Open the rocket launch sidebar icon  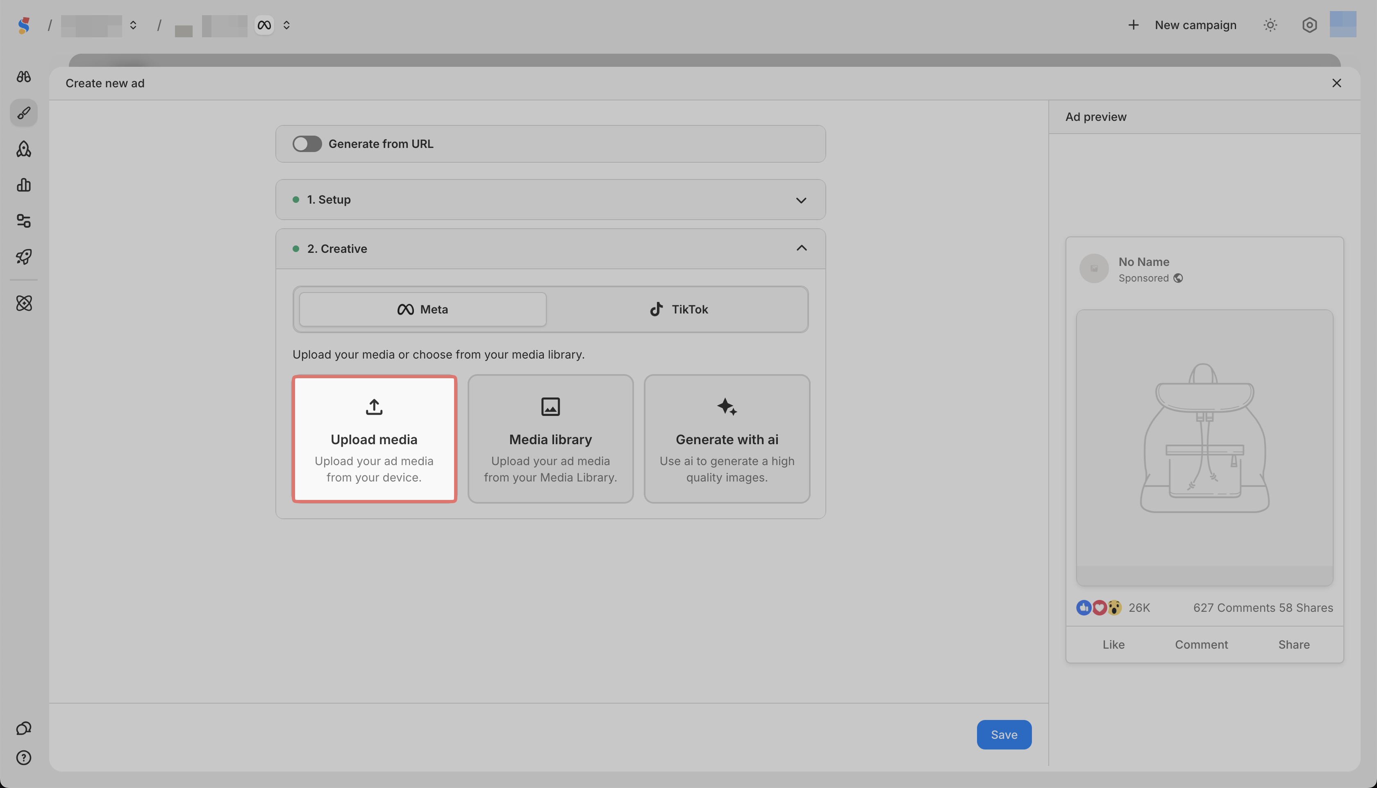click(x=23, y=257)
